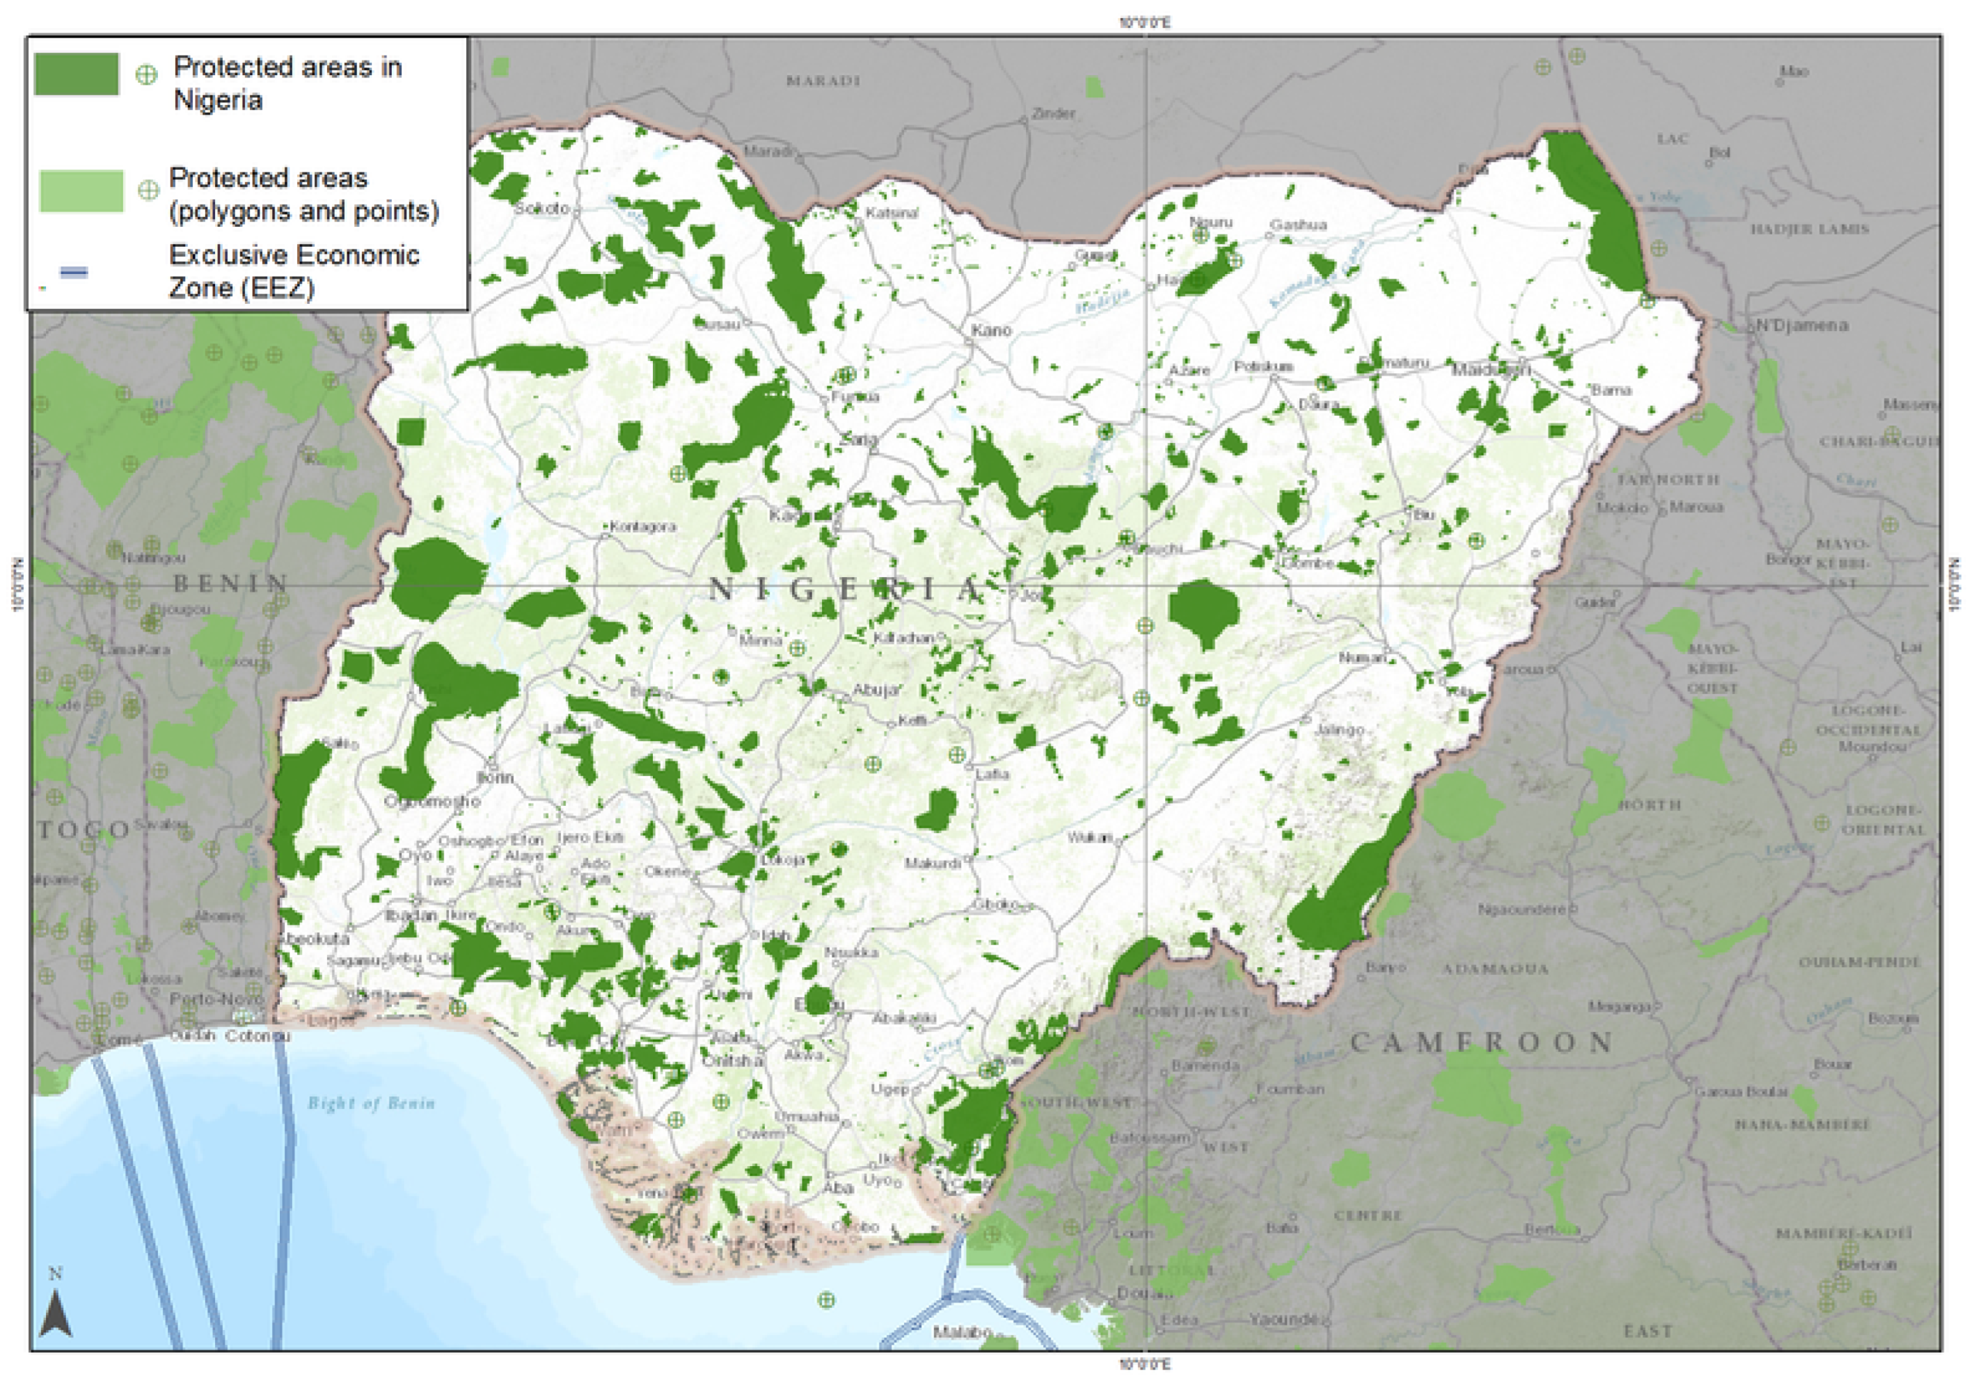Click the protected-area point marker near Nguru

(1199, 235)
